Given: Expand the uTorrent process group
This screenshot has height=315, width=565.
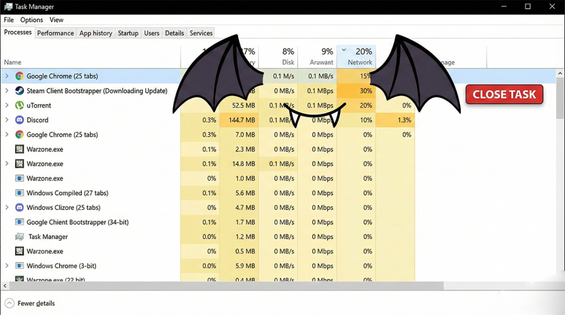Looking at the screenshot, I should tap(7, 105).
